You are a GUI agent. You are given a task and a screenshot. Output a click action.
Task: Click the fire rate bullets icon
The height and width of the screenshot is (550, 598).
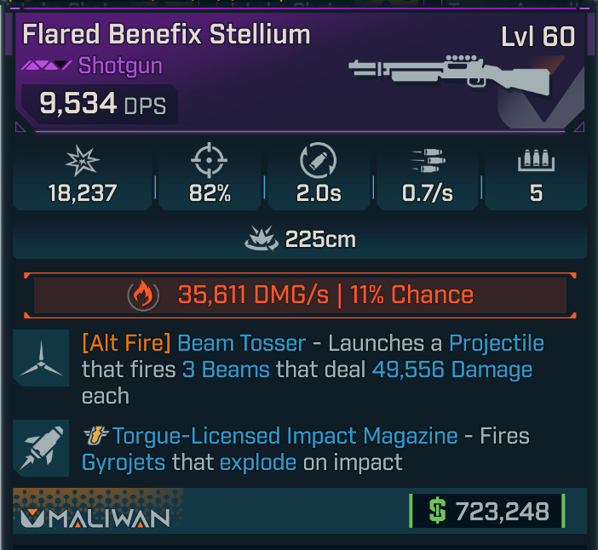pos(428,160)
